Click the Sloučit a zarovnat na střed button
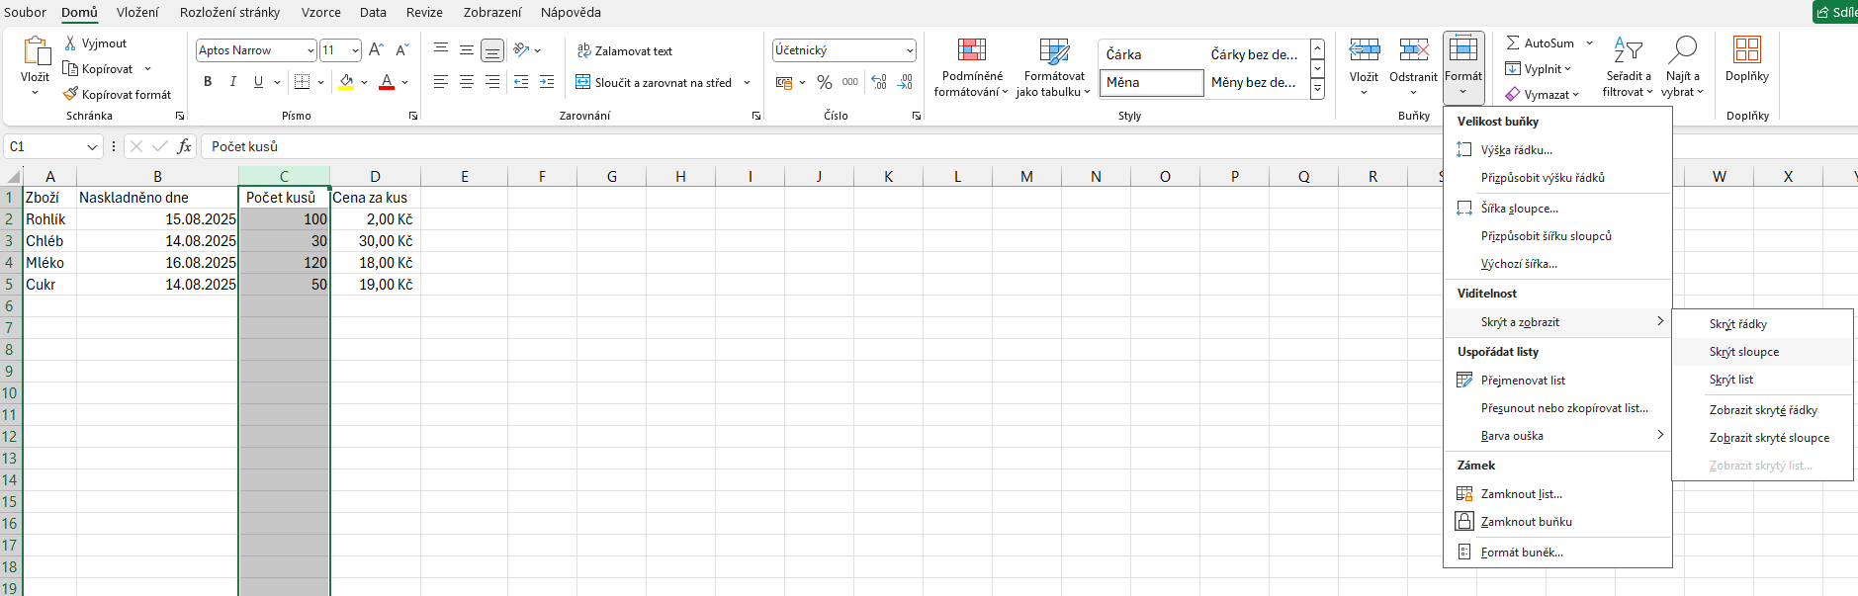 click(654, 83)
